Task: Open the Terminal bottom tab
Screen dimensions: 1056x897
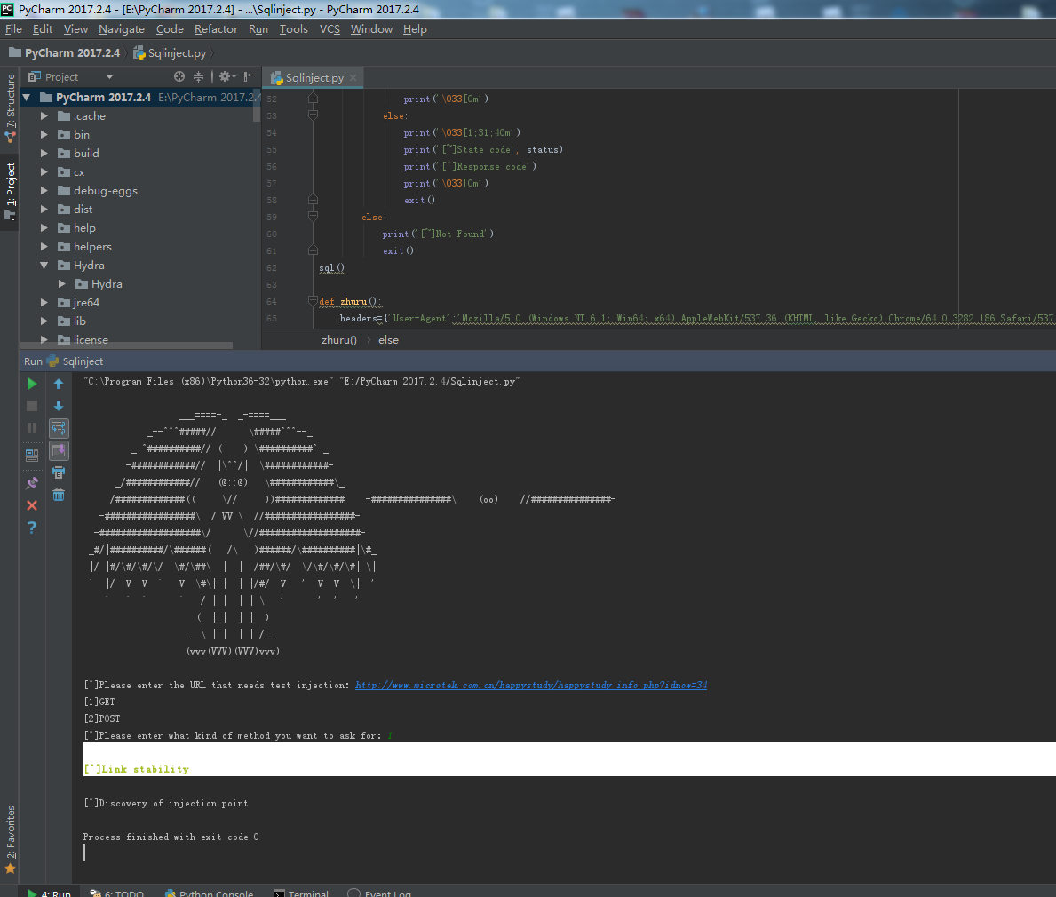Action: [301, 893]
